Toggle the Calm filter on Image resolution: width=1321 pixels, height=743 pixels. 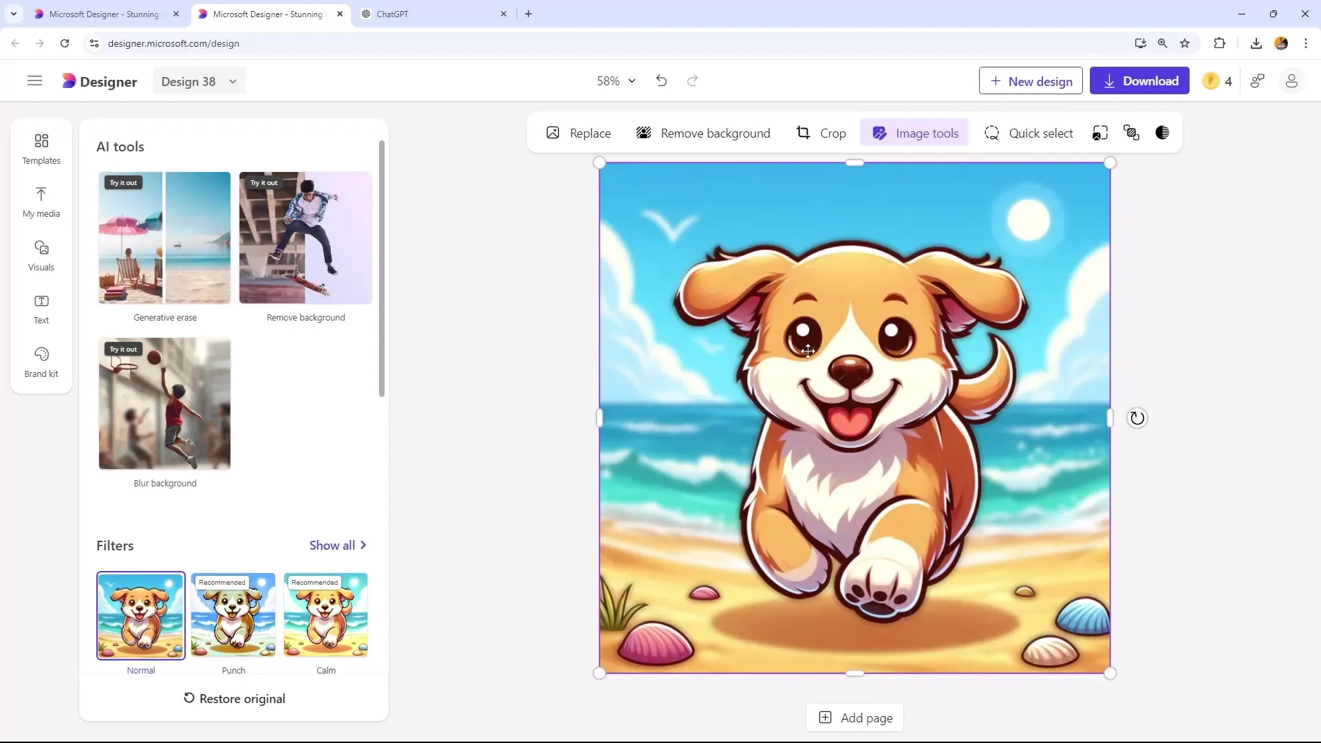(x=327, y=615)
